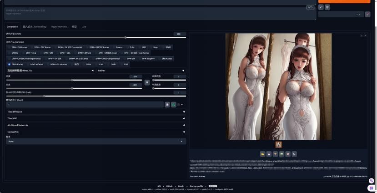
Task: Click the edit style icon beside the styles dropdown
Action: [x=367, y=15]
